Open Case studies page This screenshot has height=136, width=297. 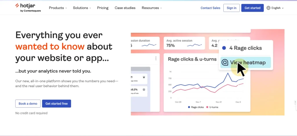coord(125,8)
